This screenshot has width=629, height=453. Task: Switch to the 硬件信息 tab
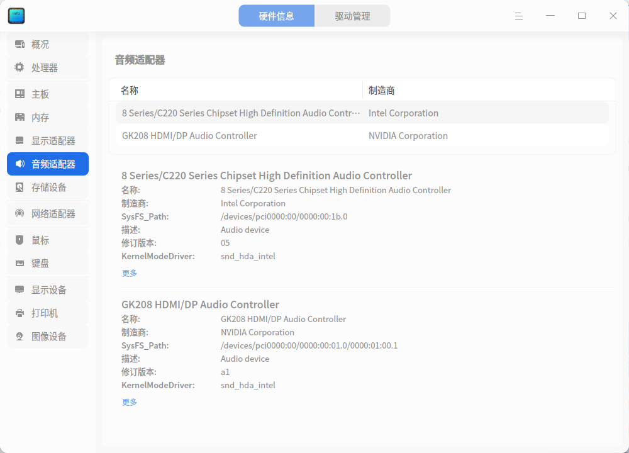click(276, 16)
